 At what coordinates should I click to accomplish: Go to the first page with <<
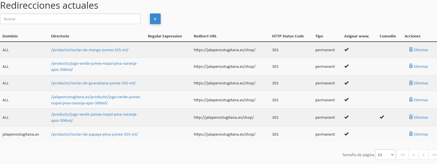(403, 155)
